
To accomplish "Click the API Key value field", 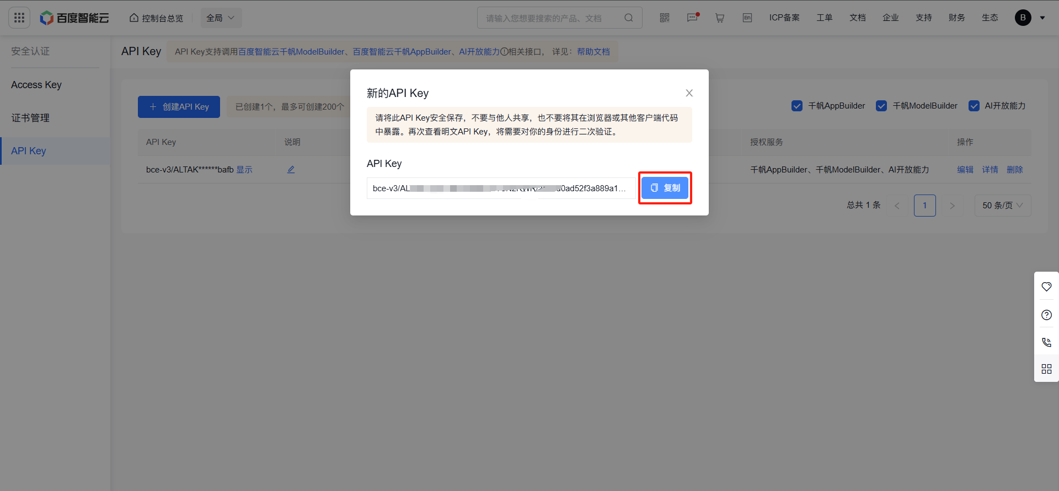I will (x=501, y=188).
